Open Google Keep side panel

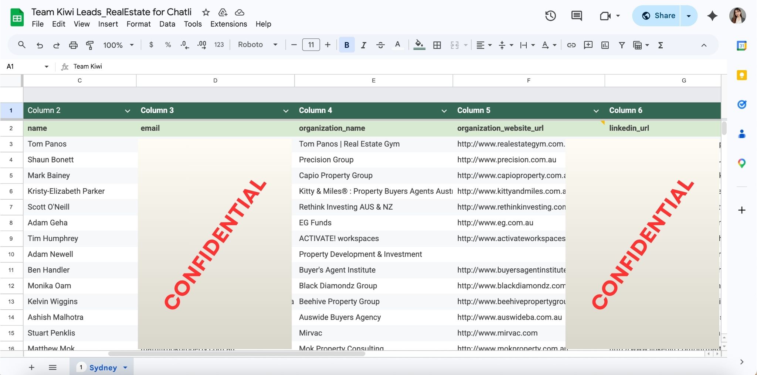tap(741, 75)
